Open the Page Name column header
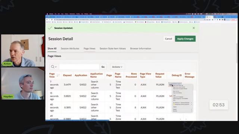 pos(118,75)
